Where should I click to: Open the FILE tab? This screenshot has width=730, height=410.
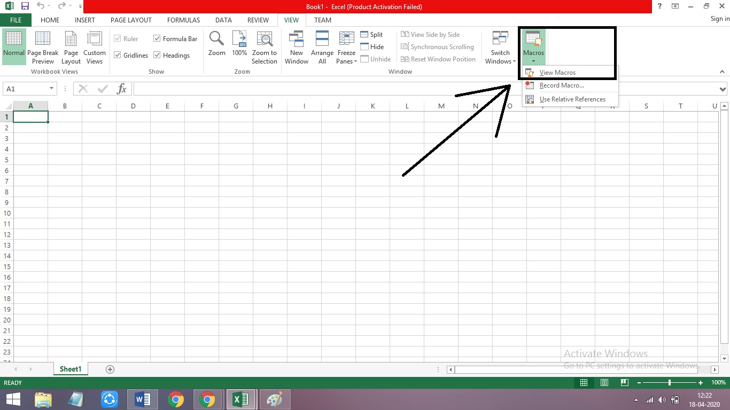coord(15,20)
